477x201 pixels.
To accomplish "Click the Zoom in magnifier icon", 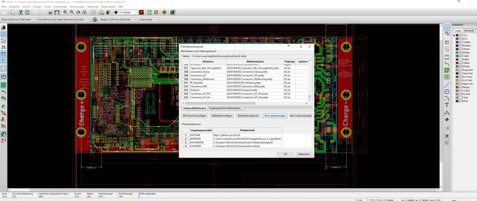I will point(65,13).
